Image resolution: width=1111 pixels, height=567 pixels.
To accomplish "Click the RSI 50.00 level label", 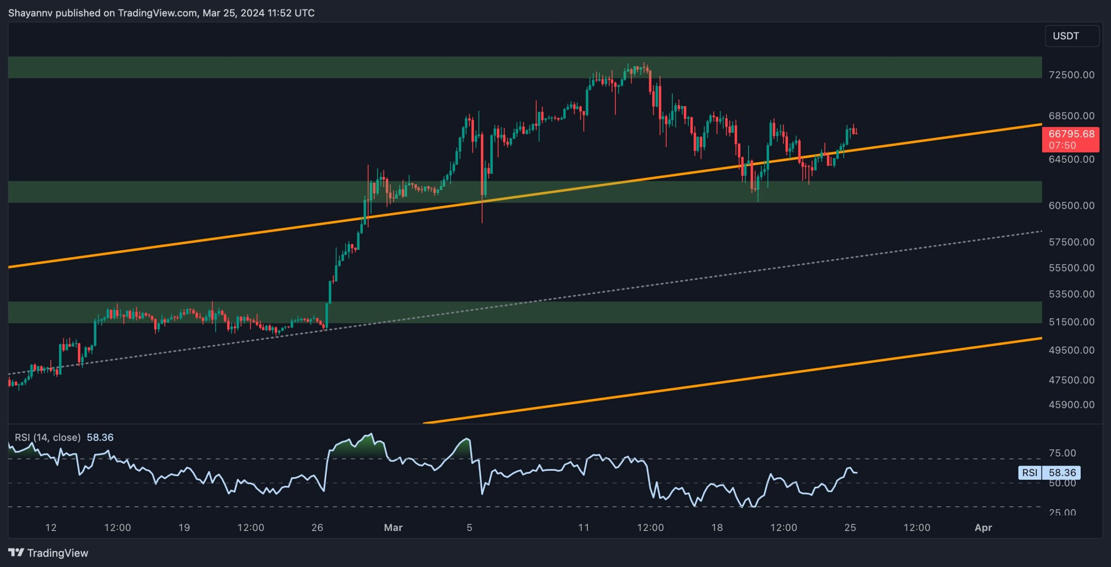I will [1062, 483].
